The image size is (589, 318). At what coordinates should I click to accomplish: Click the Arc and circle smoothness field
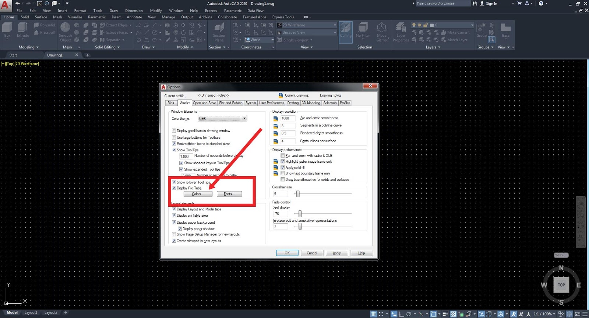point(288,118)
